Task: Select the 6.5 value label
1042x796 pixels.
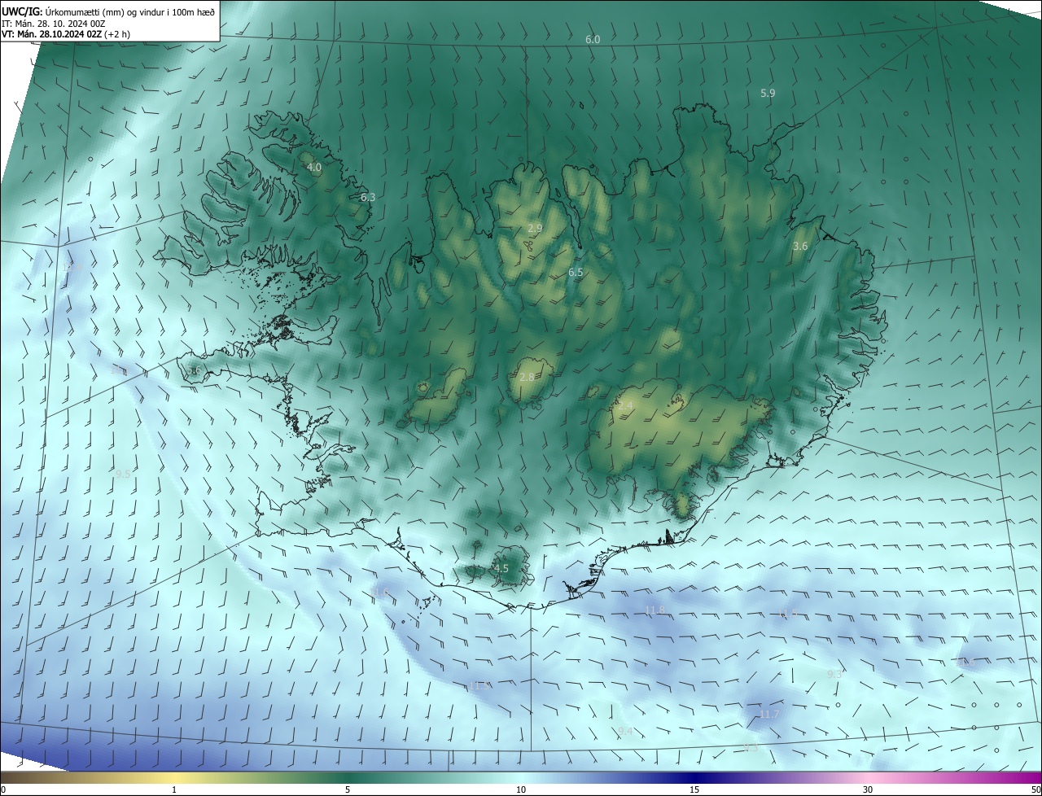Action: (576, 272)
